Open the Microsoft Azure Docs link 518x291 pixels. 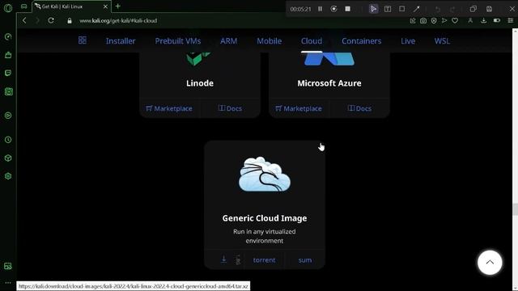click(x=359, y=108)
